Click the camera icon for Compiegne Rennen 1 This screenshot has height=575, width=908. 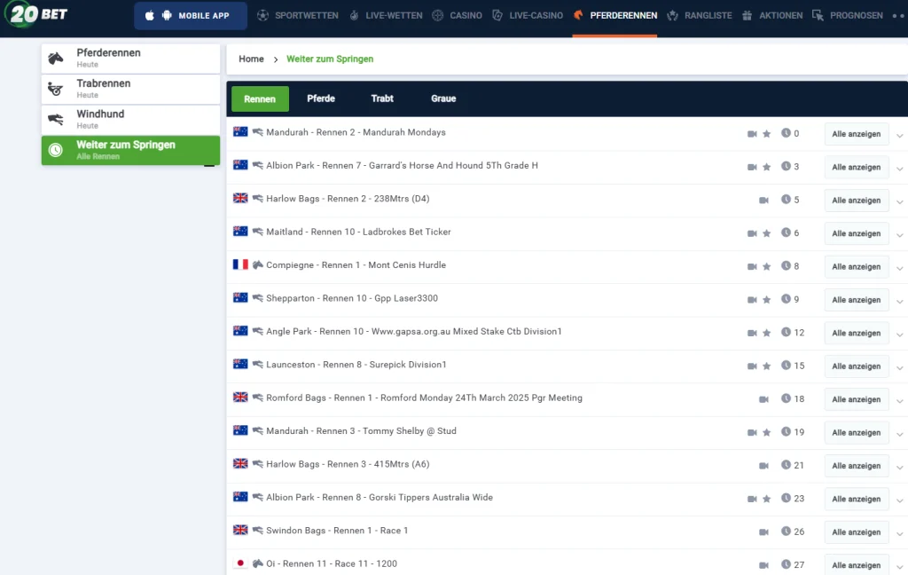(752, 266)
